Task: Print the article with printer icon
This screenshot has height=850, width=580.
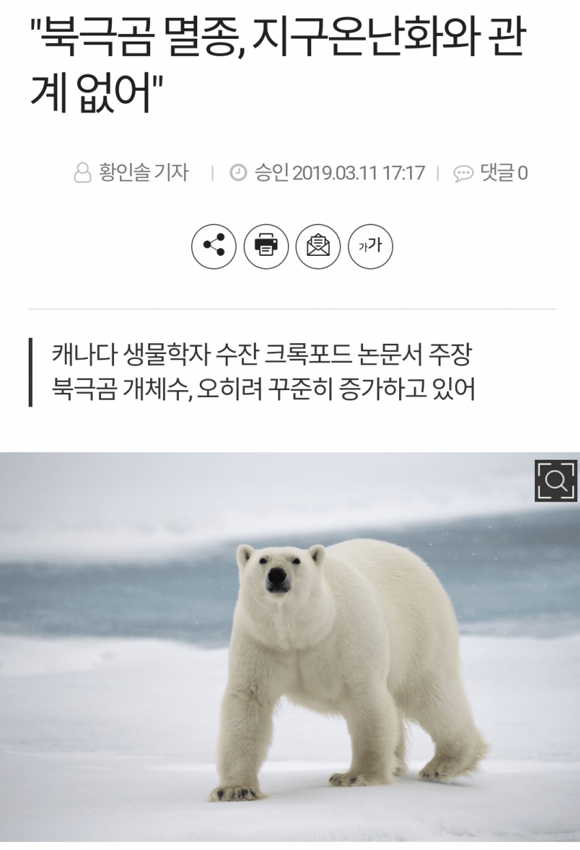Action: [x=266, y=246]
